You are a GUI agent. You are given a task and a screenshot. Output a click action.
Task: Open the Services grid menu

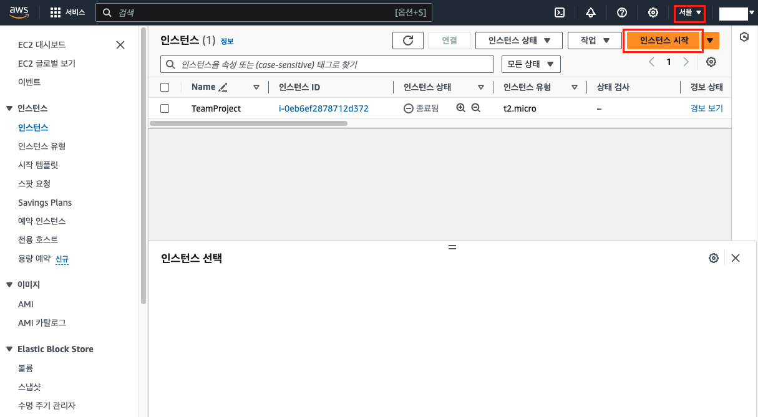67,12
